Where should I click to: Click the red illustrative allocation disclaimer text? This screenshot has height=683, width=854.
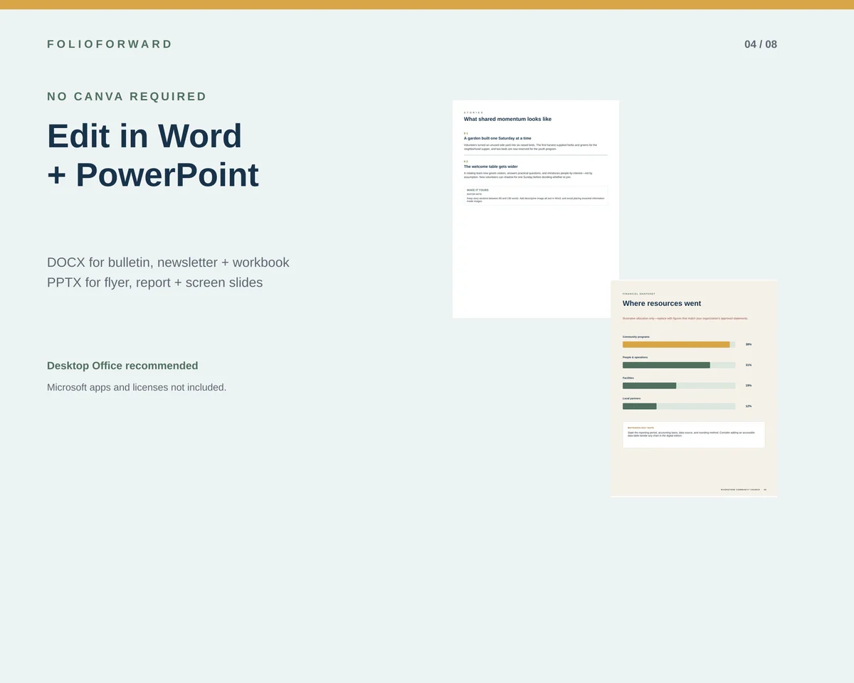685,319
